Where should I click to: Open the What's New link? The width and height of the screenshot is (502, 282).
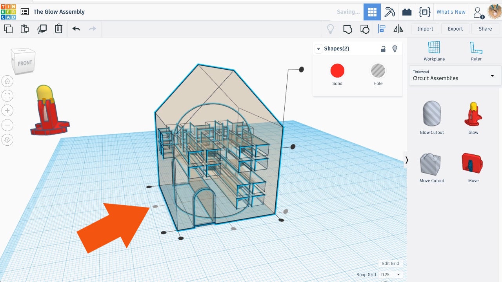coord(451,12)
